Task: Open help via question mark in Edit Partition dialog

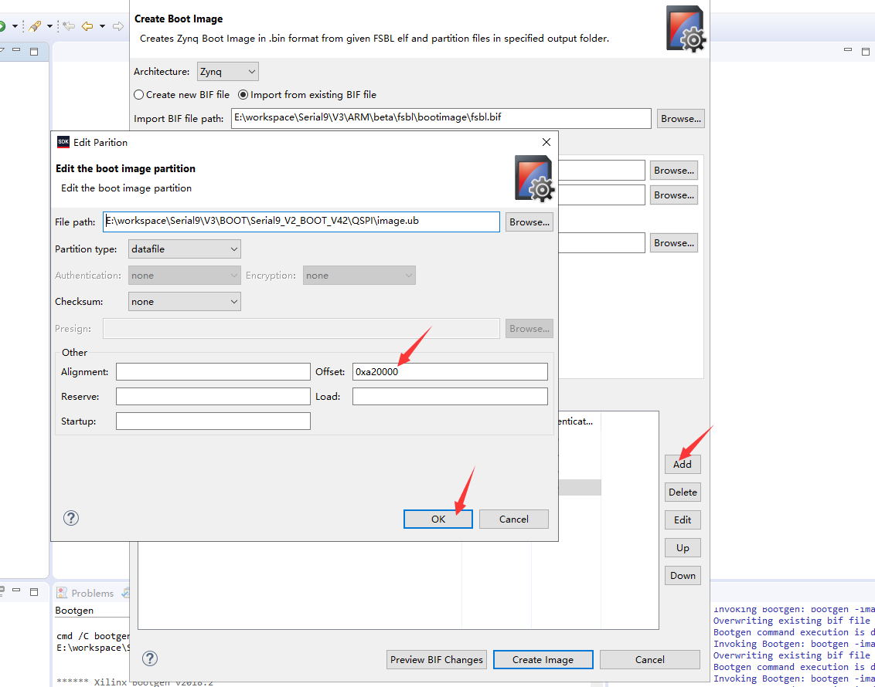Action: click(x=70, y=518)
